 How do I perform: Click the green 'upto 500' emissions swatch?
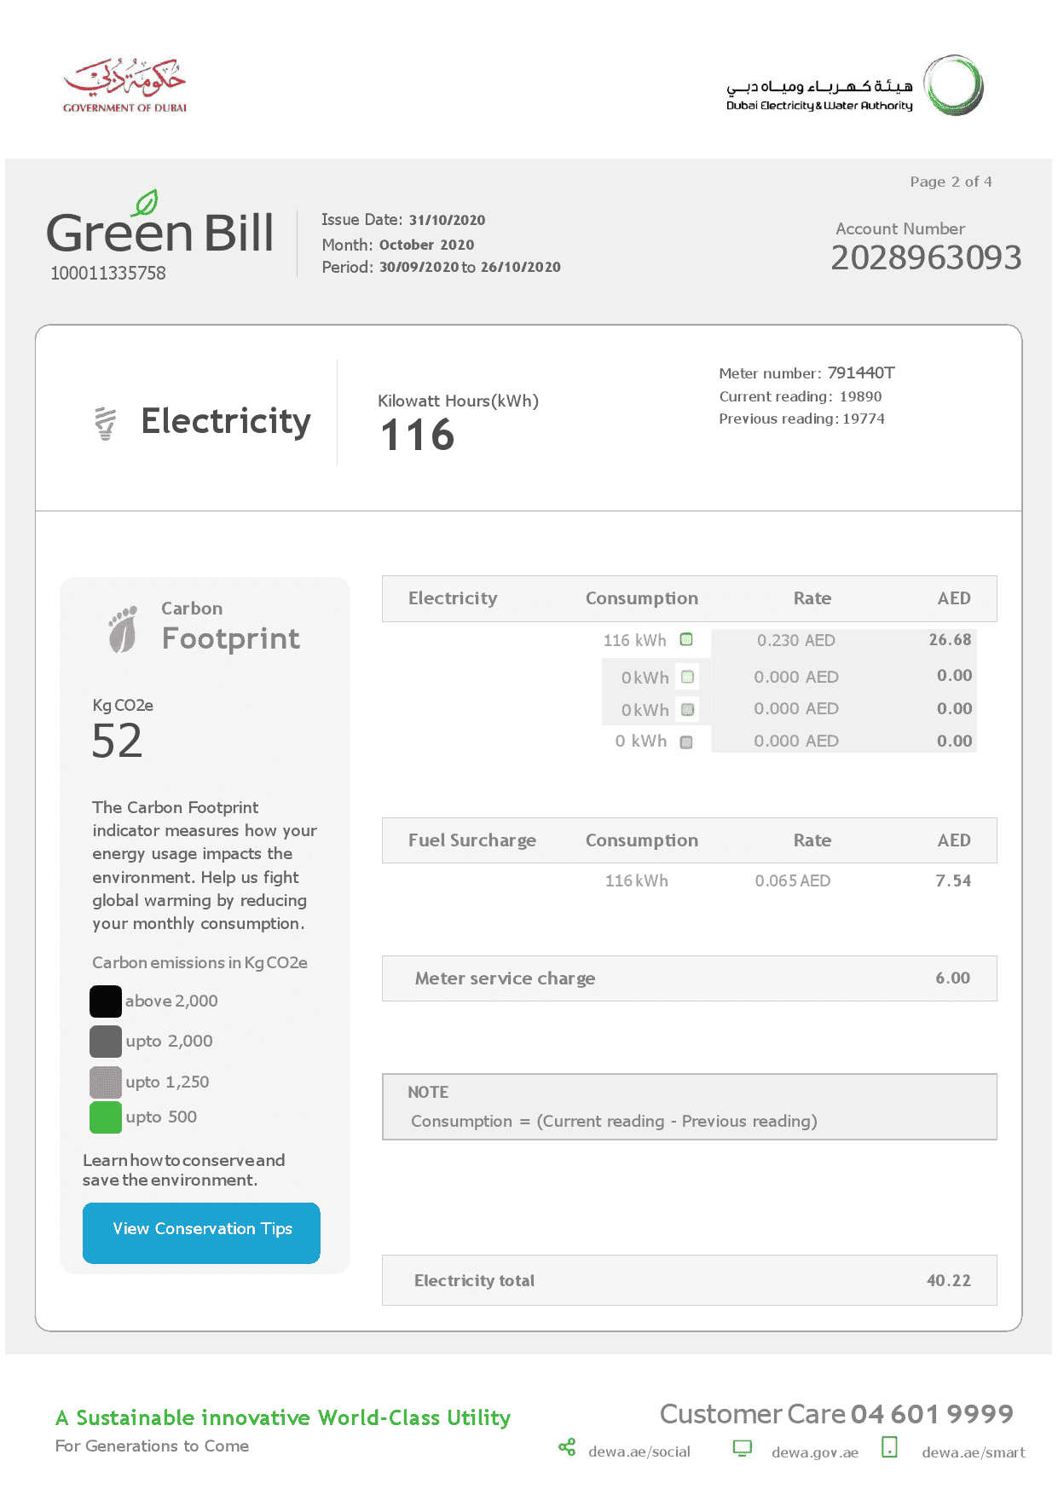106,1117
